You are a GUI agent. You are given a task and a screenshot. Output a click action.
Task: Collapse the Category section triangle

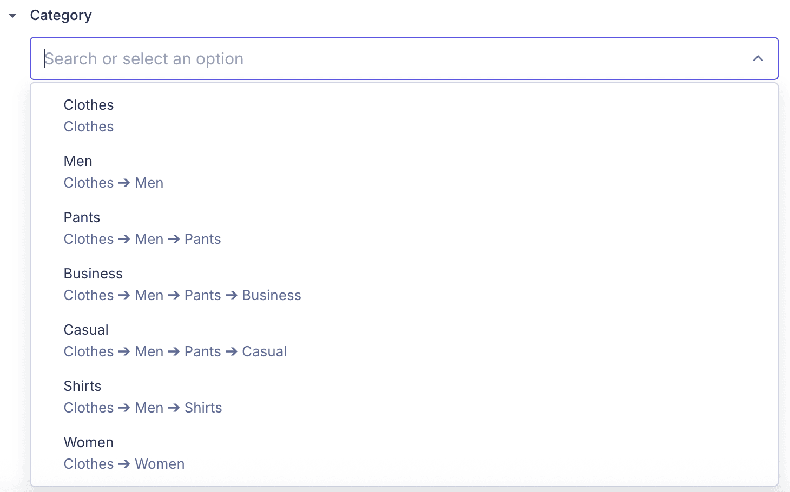tap(12, 16)
